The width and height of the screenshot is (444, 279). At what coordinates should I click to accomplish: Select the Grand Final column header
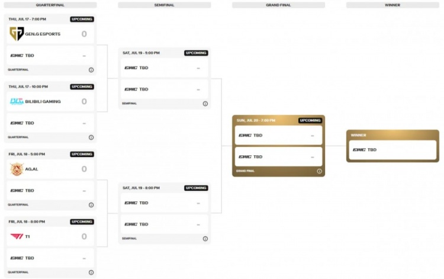pyautogui.click(x=278, y=5)
